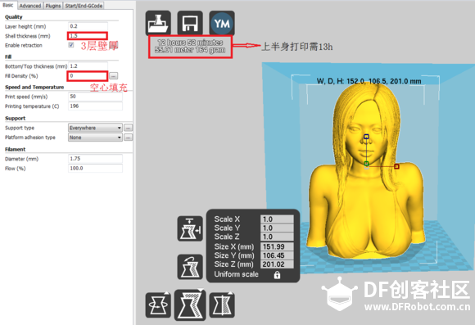The width and height of the screenshot is (475, 325).
Task: Click the Load model icon
Action: pos(158,23)
